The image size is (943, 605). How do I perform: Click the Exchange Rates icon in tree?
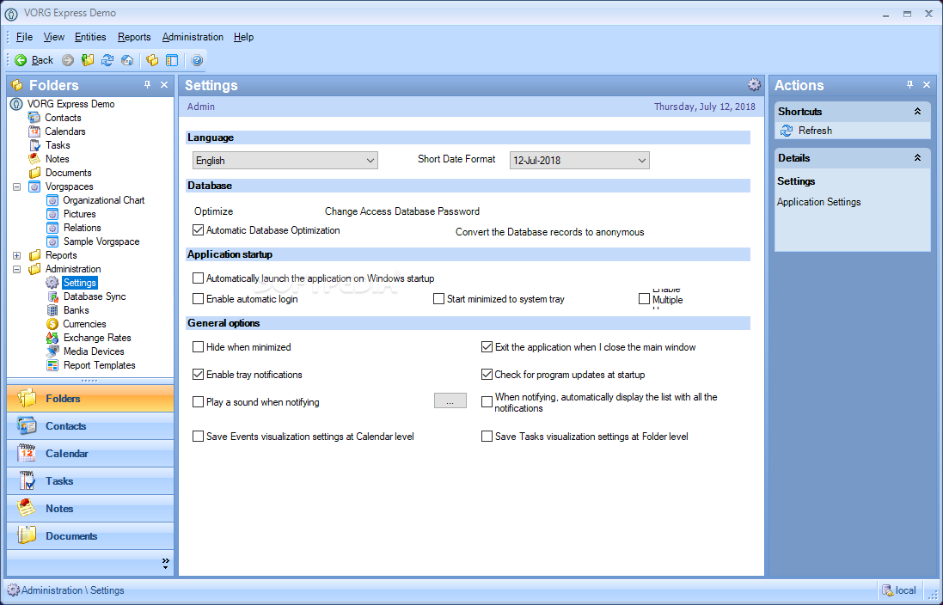pos(53,338)
